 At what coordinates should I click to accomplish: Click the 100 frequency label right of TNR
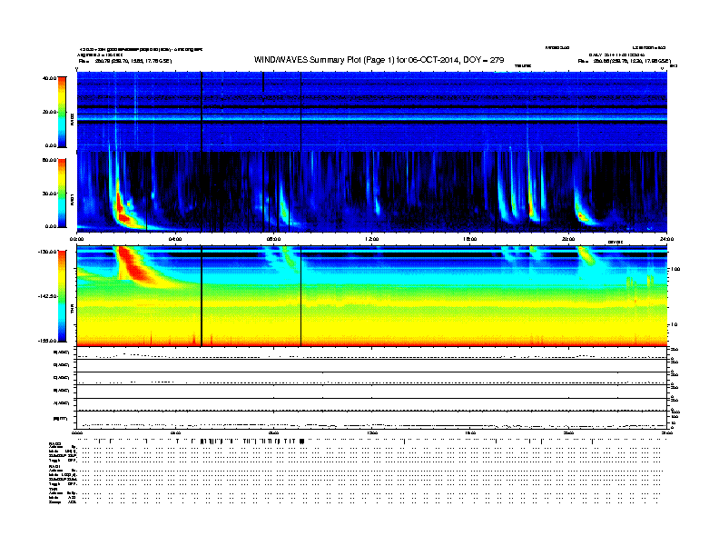(675, 269)
